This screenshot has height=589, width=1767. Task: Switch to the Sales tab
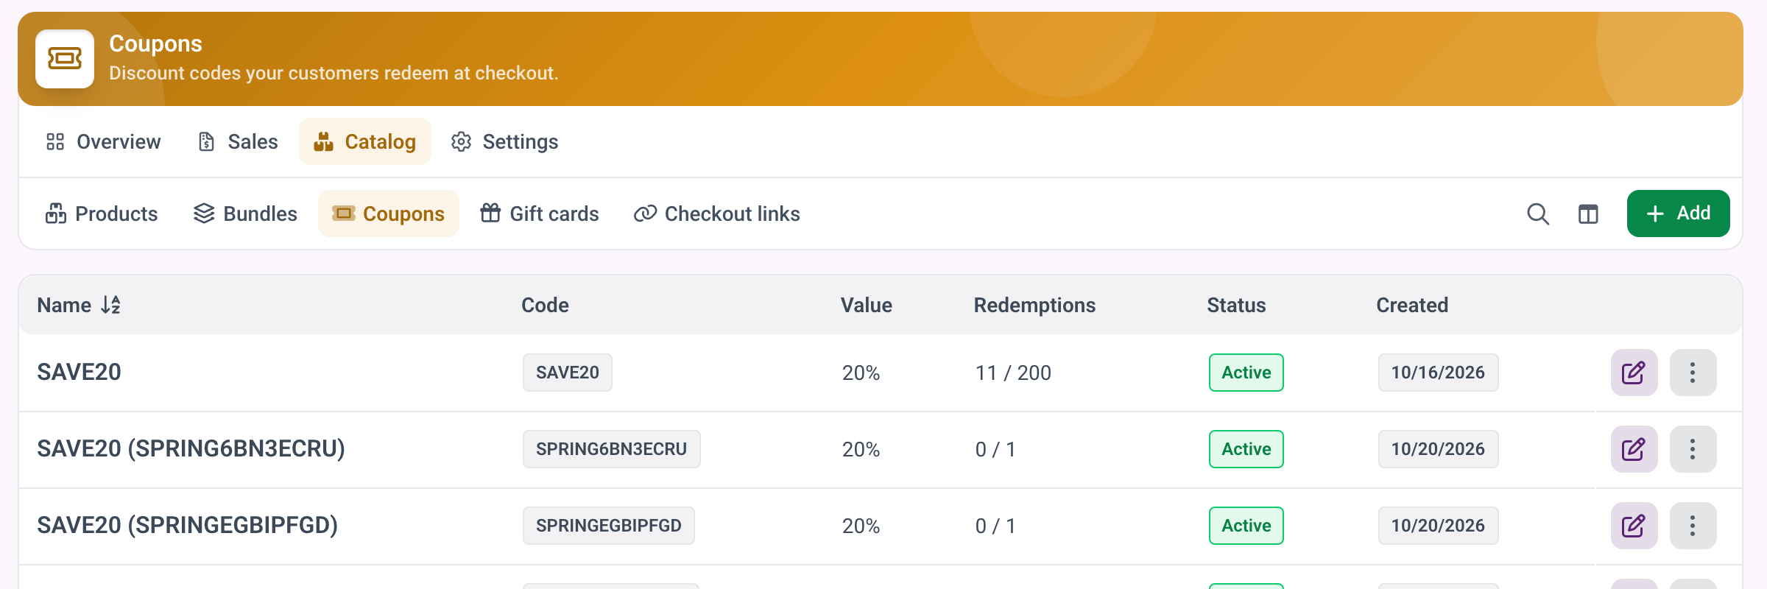pos(238,141)
